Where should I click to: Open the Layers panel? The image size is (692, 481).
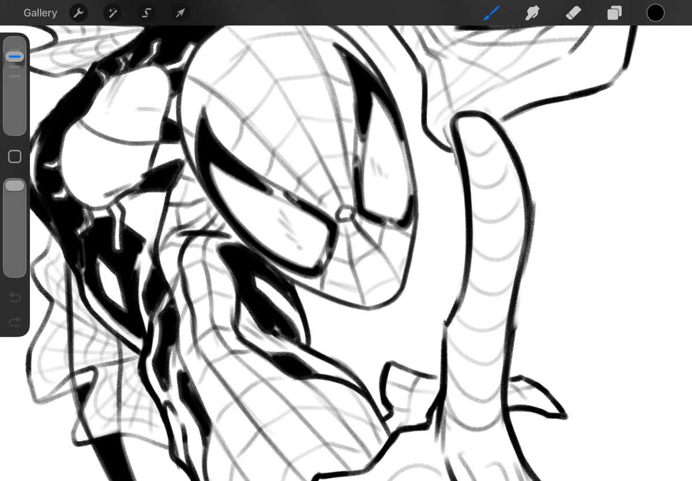[614, 13]
